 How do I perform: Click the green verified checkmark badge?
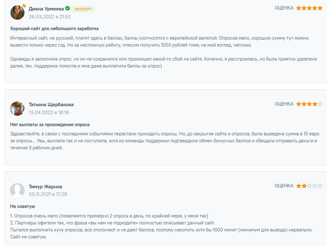68,8
